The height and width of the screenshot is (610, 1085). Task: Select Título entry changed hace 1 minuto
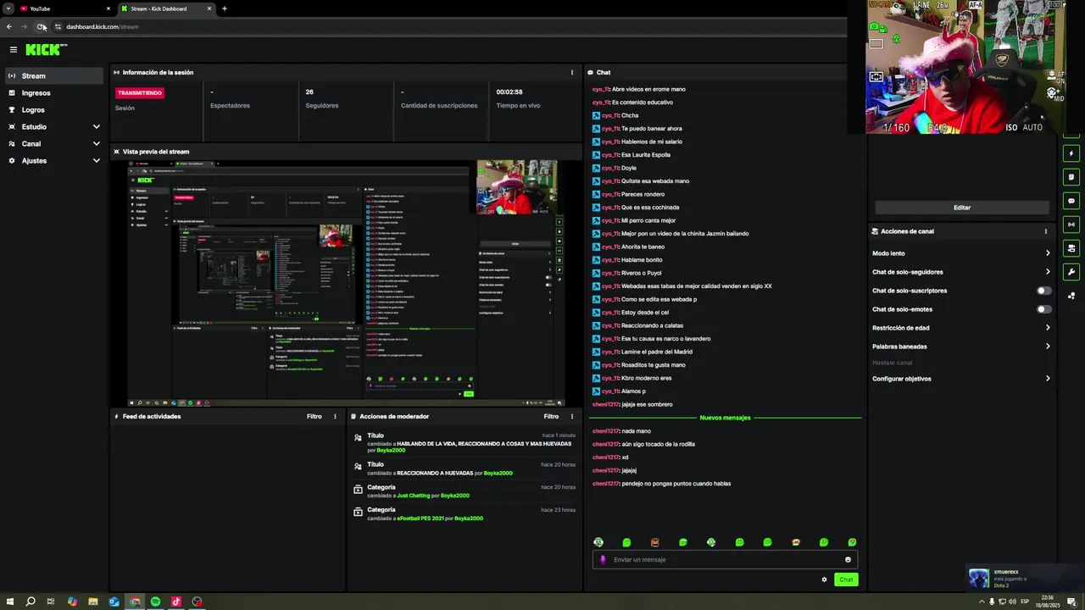[x=465, y=442]
